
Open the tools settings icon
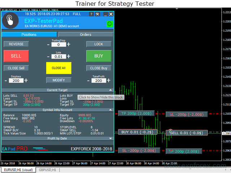tap(97, 14)
